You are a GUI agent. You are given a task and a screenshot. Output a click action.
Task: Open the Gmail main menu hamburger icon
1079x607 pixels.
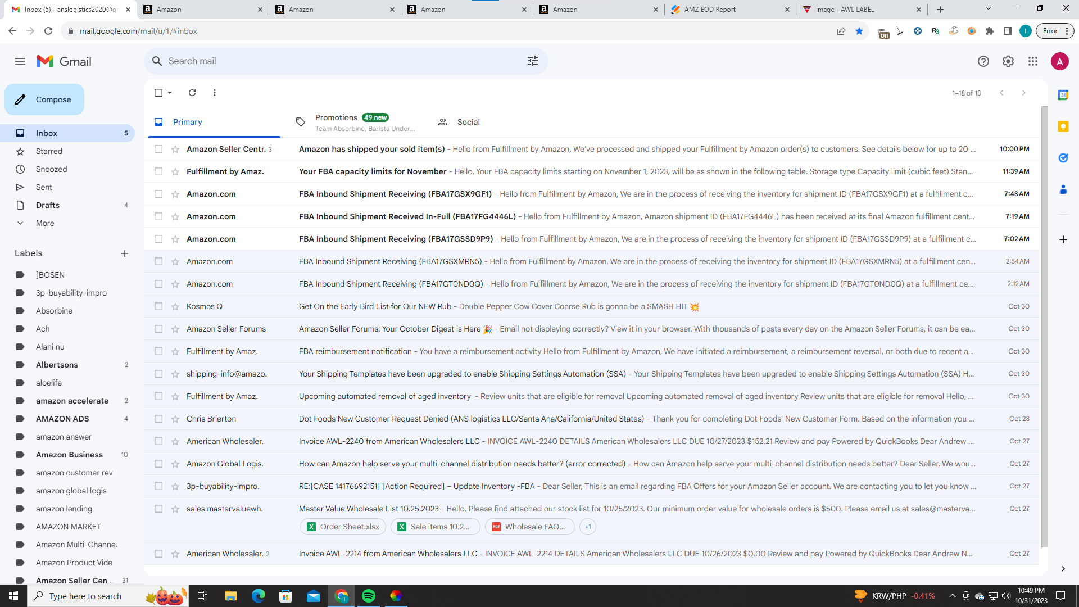(20, 61)
